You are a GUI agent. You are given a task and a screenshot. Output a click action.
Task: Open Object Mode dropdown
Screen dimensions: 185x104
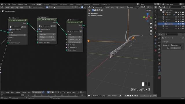[x=98, y=7]
